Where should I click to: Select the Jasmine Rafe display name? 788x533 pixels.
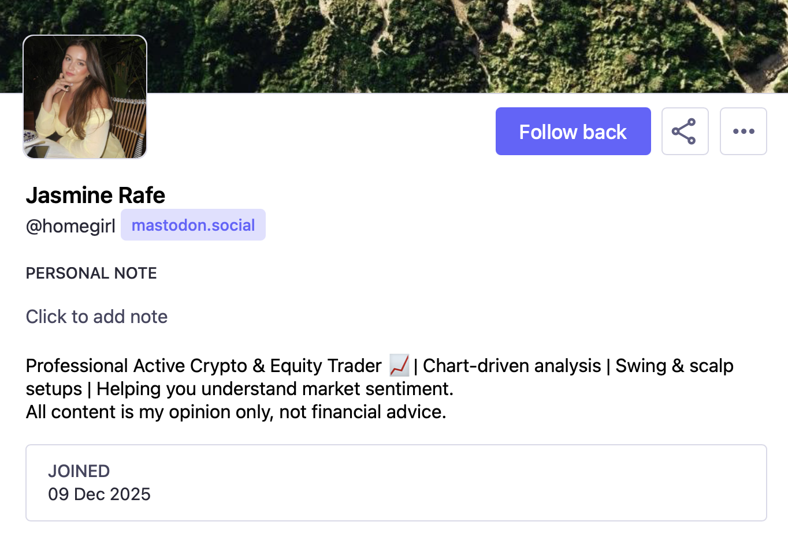tap(95, 196)
